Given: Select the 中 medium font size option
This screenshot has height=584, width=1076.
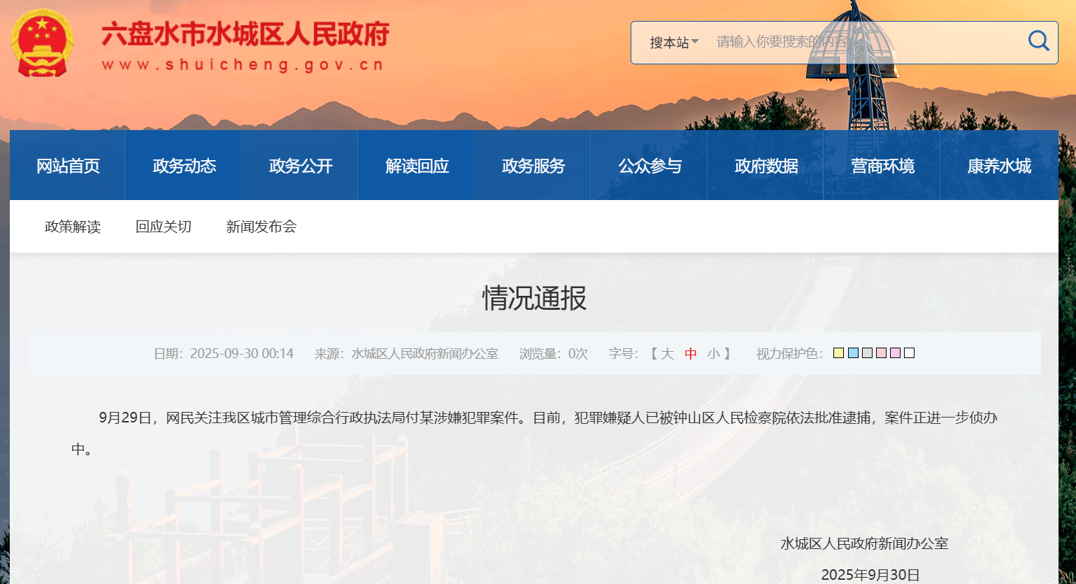Looking at the screenshot, I should tap(690, 353).
